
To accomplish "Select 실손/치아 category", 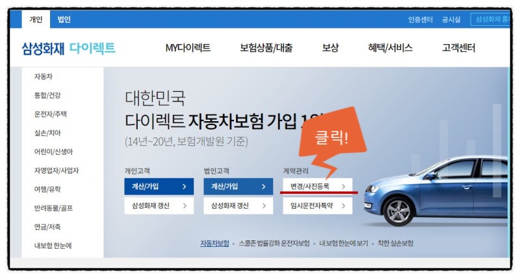I will pos(47,133).
